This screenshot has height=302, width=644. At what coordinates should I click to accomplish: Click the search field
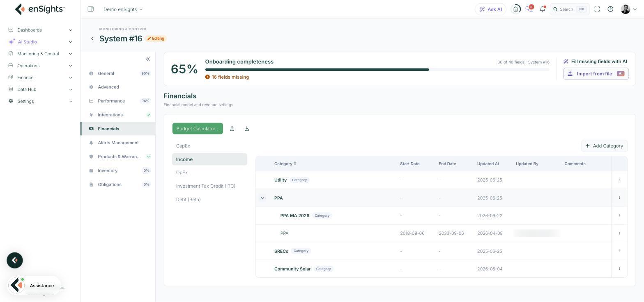(x=569, y=9)
